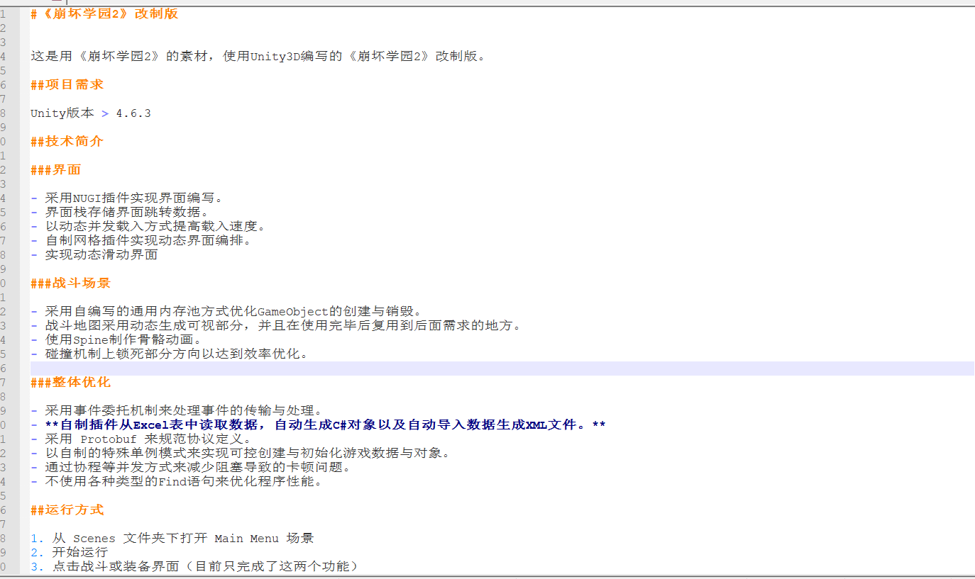Click 'Main Menu' in step 1 line

[246, 538]
